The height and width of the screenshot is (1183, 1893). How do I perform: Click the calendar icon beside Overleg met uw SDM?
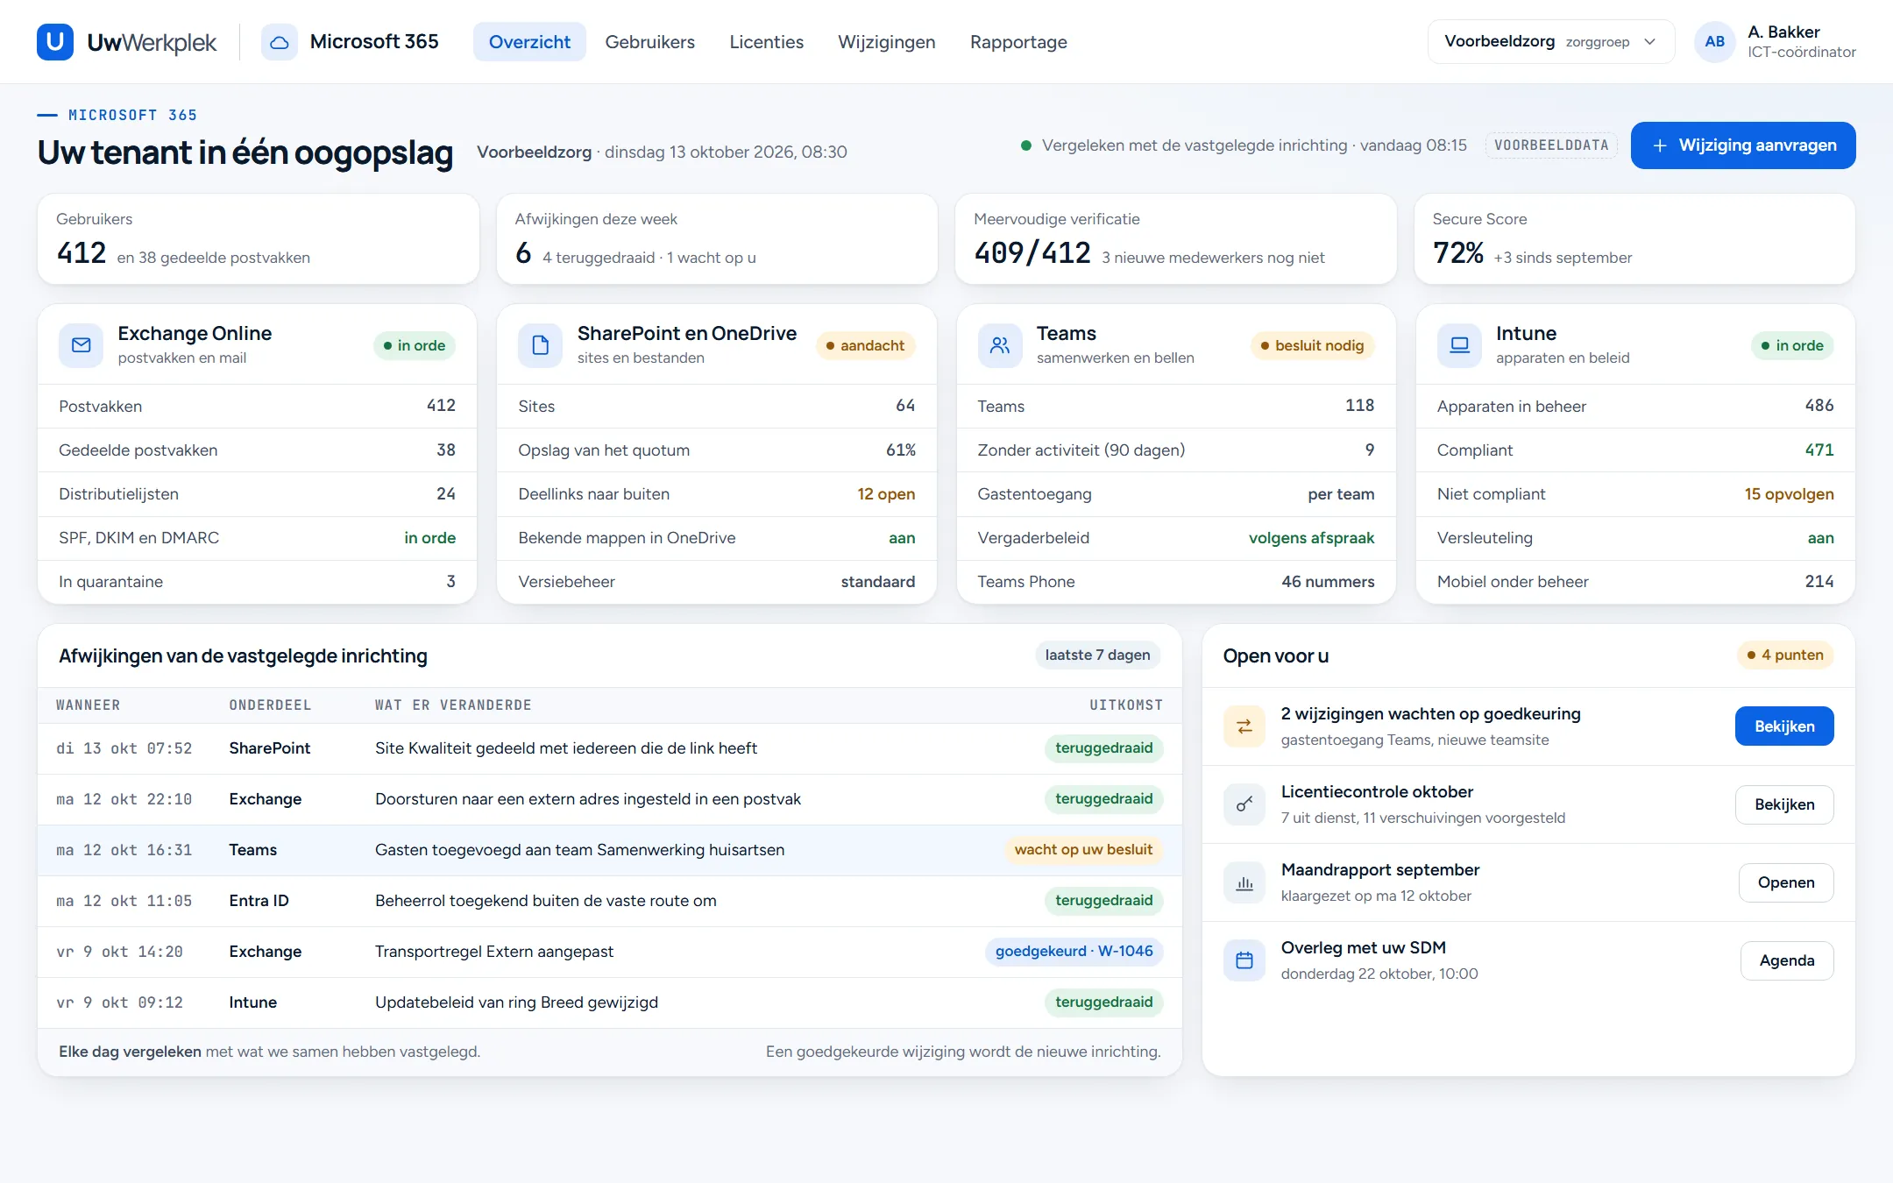(1244, 960)
